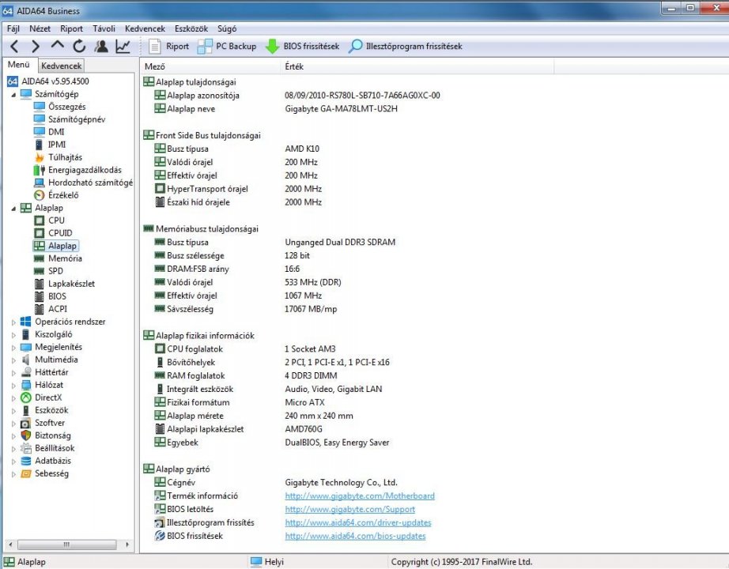Expand the Hálózat node

13,385
